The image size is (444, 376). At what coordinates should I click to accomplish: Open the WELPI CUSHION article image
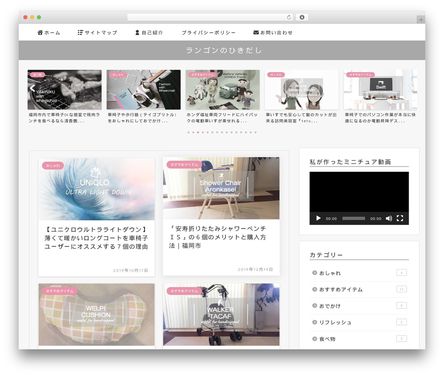click(96, 315)
